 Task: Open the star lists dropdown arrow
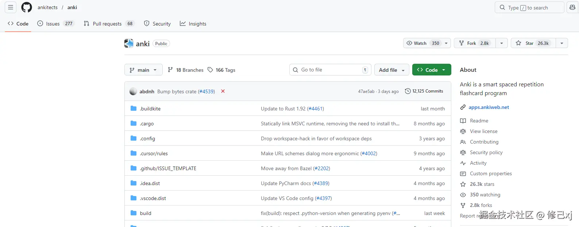(562, 43)
